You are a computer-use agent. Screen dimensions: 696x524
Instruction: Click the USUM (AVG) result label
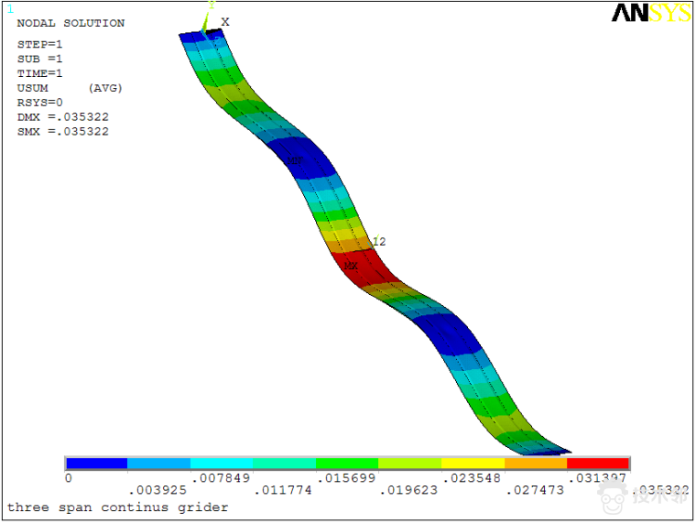click(x=70, y=88)
